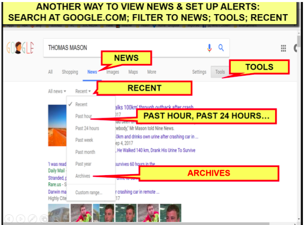
Task: Choose Past hour in menu
Action: [x=83, y=116]
